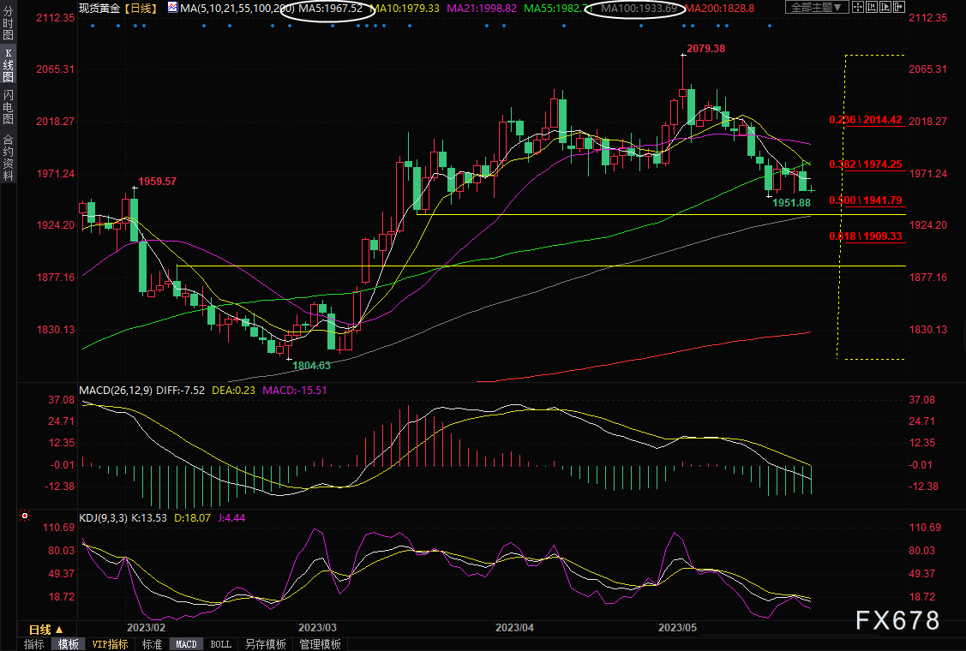Click the 管理模板 button
The width and height of the screenshot is (966, 651).
(320, 644)
